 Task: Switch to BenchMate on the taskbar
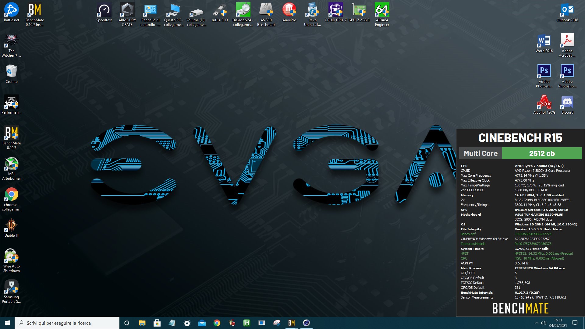[x=291, y=323]
